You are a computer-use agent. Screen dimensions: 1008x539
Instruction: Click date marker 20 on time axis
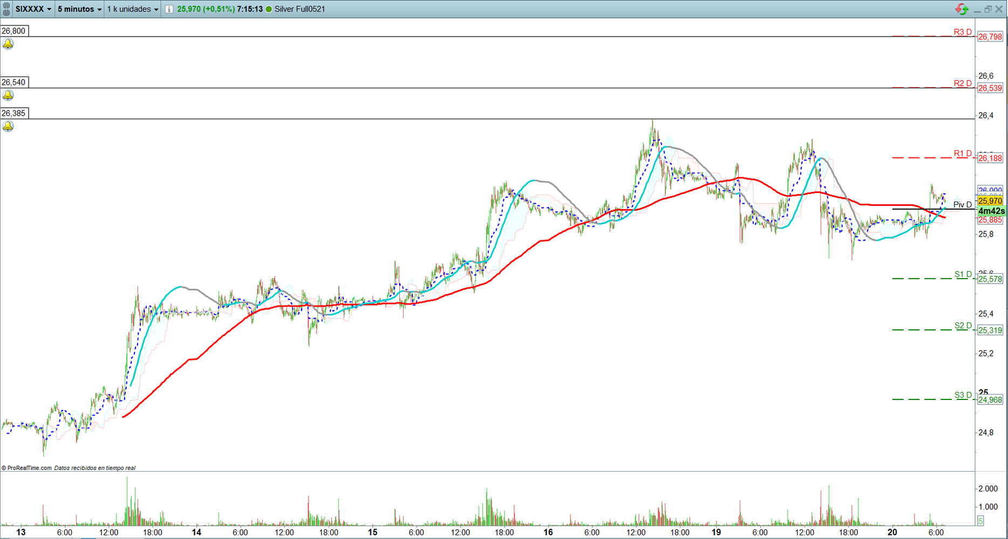(x=893, y=532)
